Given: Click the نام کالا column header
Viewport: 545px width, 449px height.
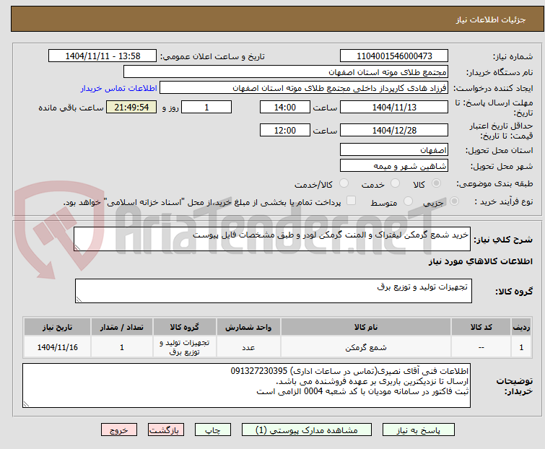Looking at the screenshot, I should click(x=366, y=327).
